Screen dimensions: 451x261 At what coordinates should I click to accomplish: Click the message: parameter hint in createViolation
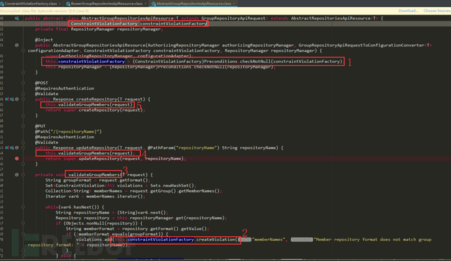click(x=302, y=239)
